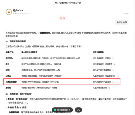
Task: Click the user e0d9 avatar image
Action: (9, 12)
